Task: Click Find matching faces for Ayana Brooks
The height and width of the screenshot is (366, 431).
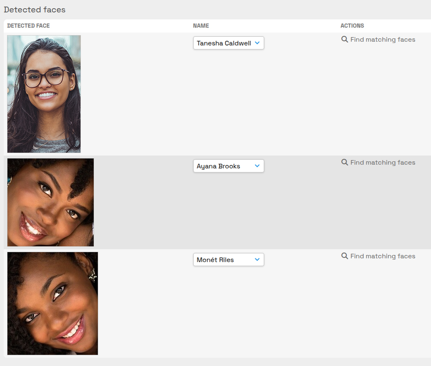Action: tap(382, 162)
